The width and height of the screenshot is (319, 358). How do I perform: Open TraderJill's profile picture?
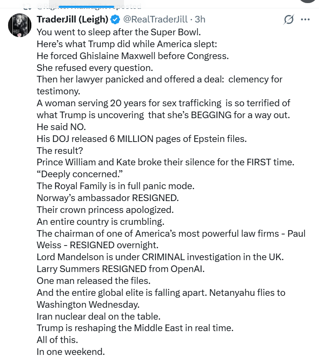coord(20,25)
